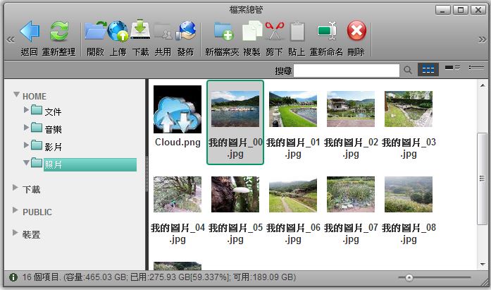The image size is (491, 290).
Task: Click the 發佈 publish icon
Action: point(185,32)
